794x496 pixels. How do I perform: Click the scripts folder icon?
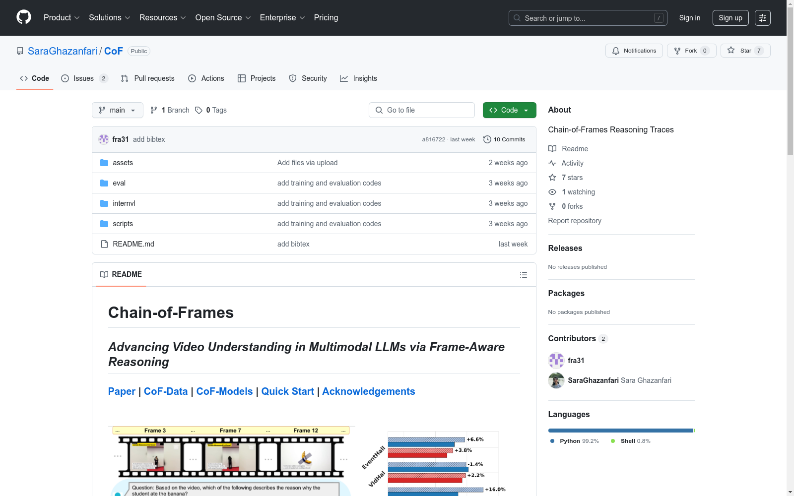coord(104,224)
